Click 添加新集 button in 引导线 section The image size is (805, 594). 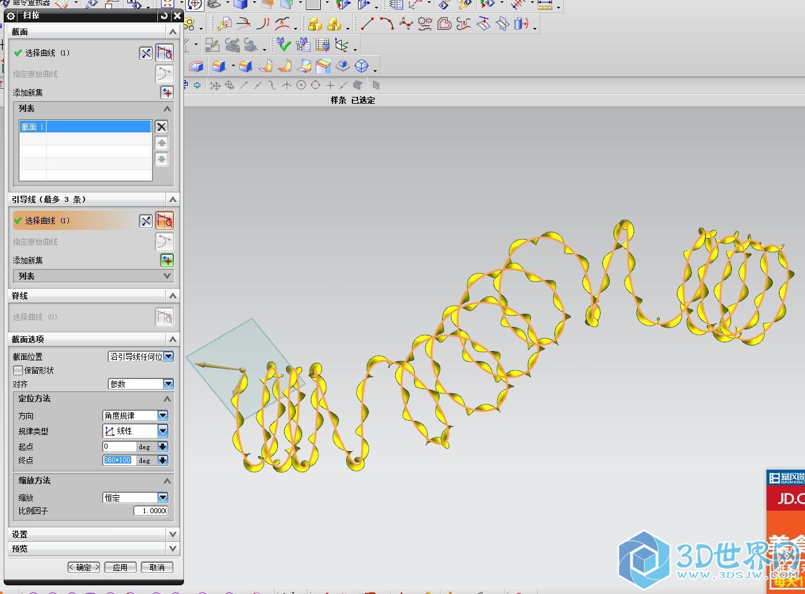click(x=167, y=260)
